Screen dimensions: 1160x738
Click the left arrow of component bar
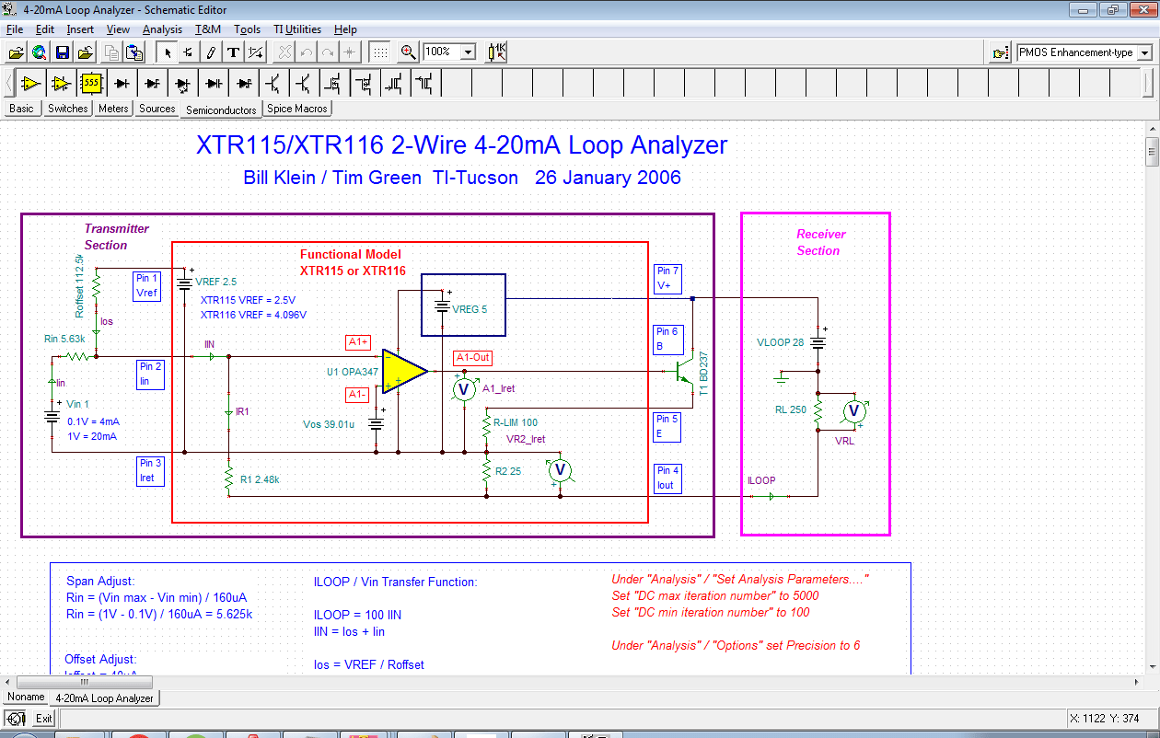[9, 84]
